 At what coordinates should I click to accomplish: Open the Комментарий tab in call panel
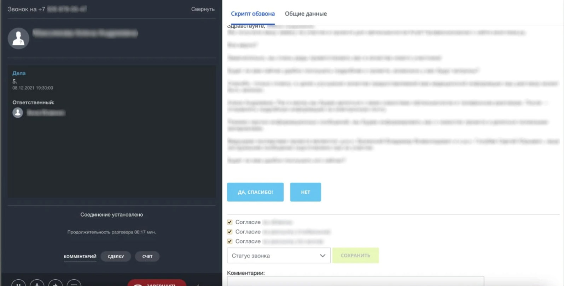click(80, 256)
